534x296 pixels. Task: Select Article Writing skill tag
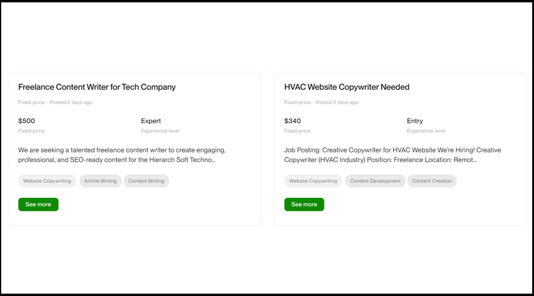(x=100, y=181)
